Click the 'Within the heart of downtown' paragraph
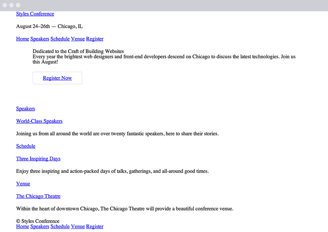The height and width of the screenshot is (232, 328). [x=125, y=209]
